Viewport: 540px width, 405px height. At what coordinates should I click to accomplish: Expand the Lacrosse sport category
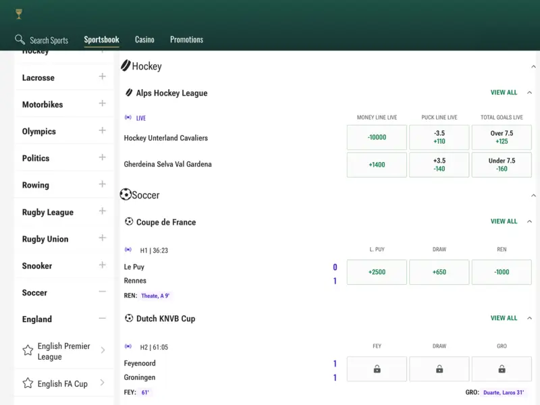[103, 77]
